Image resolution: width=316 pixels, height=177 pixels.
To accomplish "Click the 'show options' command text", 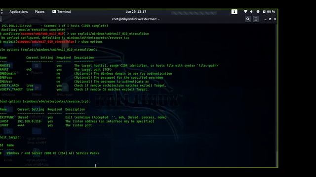I will (92, 42).
